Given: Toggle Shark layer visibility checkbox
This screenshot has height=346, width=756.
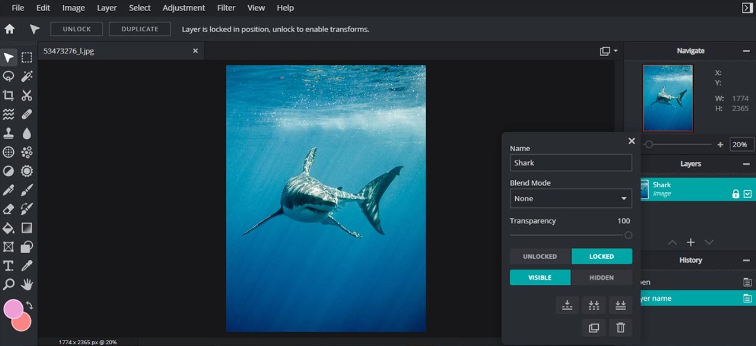Looking at the screenshot, I should [x=748, y=194].
